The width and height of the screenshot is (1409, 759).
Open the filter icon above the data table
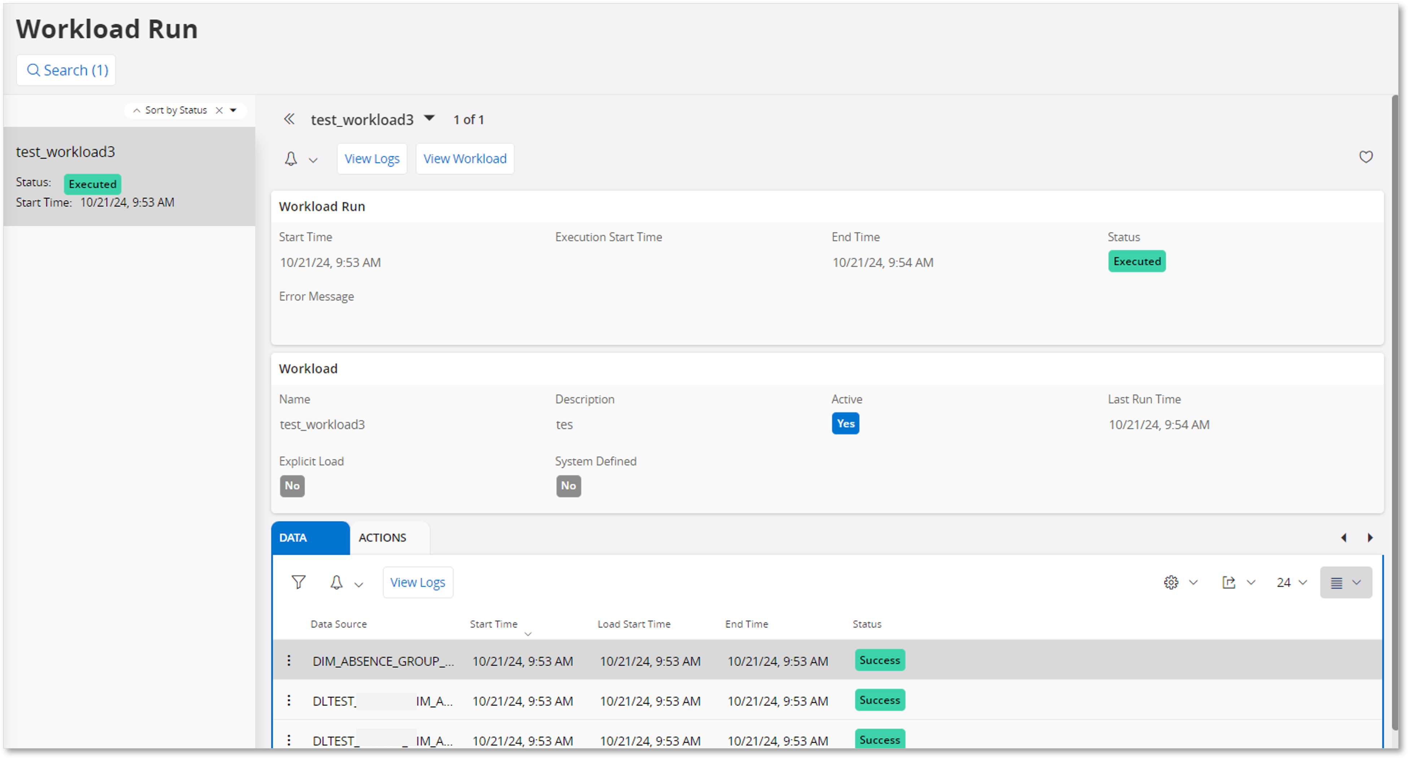pos(298,582)
